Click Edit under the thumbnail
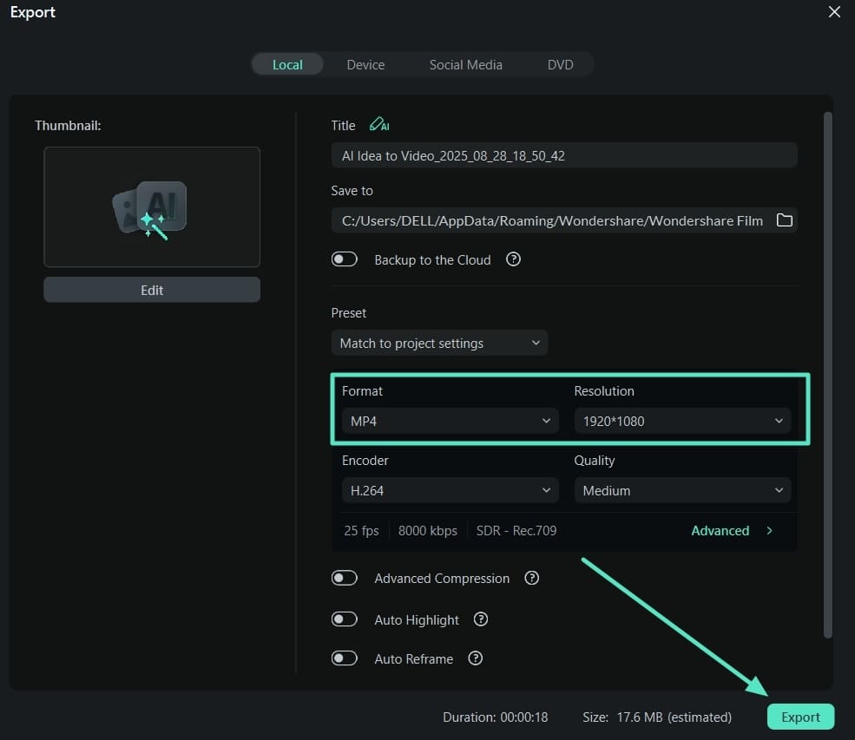This screenshot has width=855, height=740. click(x=152, y=290)
